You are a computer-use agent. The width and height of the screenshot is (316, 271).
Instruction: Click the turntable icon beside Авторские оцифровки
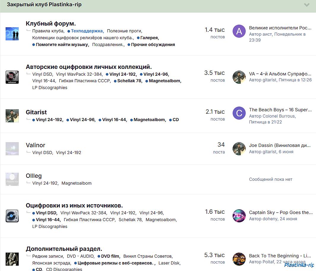(12, 77)
